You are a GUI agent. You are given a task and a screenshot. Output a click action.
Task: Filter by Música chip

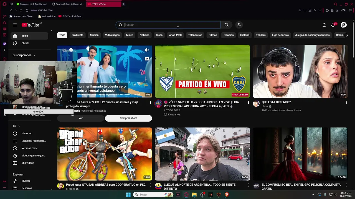tap(94, 35)
